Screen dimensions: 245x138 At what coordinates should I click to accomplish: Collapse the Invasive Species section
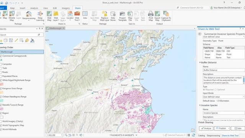200,105
